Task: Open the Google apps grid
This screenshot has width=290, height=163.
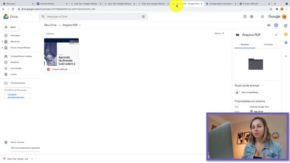Action: coord(262,17)
